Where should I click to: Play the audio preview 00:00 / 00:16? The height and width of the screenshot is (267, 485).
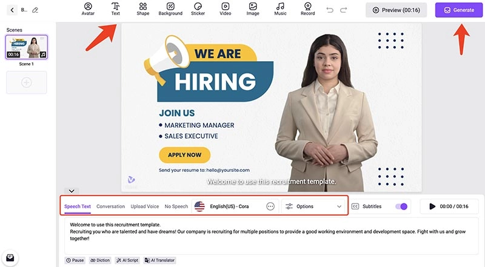pos(432,206)
